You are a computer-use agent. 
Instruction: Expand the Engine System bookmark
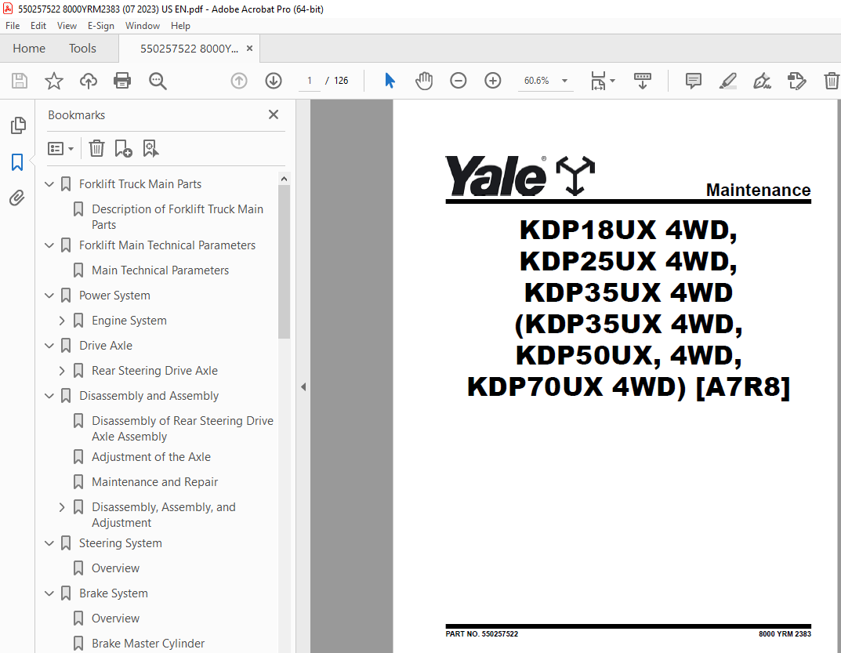click(62, 321)
